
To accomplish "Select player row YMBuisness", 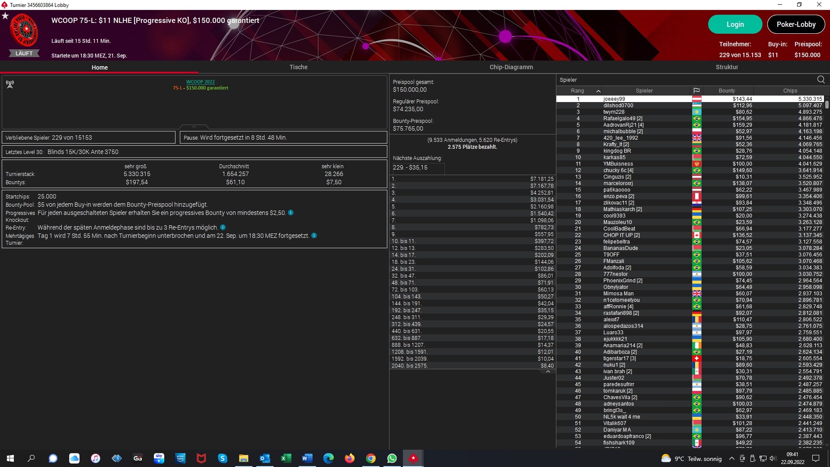I will (690, 164).
